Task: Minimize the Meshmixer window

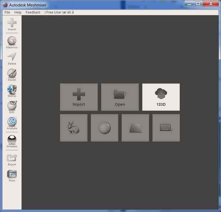Action: [x=189, y=4]
